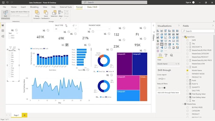This screenshot has width=215, height=121.
Task: Pick the Ribbon chart visualization
Action: [x=177, y=34]
